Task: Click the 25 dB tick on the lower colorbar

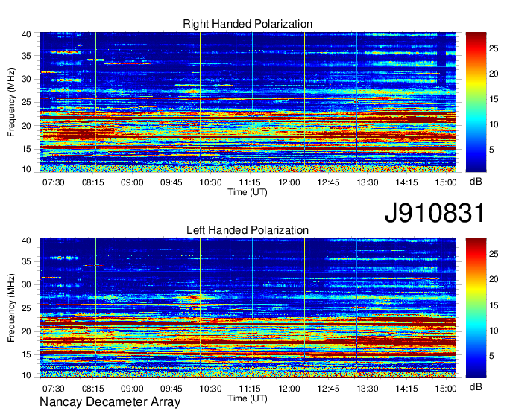Action: coord(494,254)
